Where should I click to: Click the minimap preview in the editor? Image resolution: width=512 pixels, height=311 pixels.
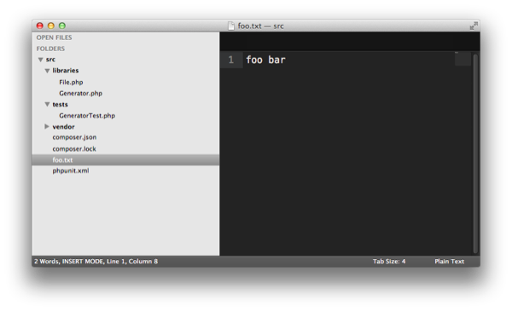point(463,59)
